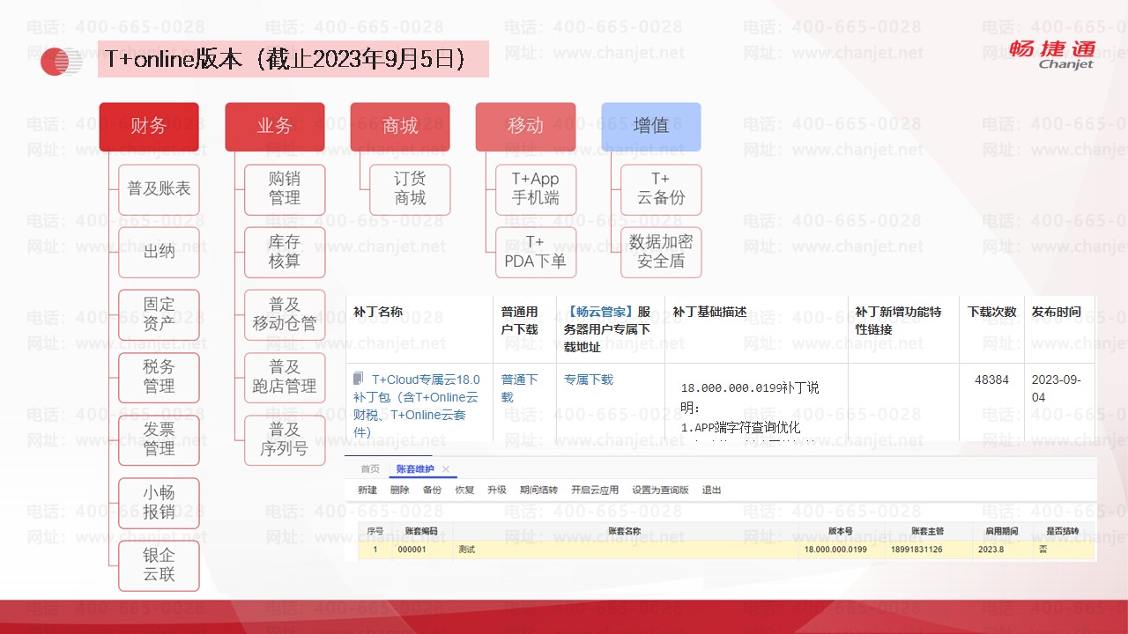Screen dimensions: 1128x634
Task: Select the release date 2023-09-04
Action: click(1057, 388)
